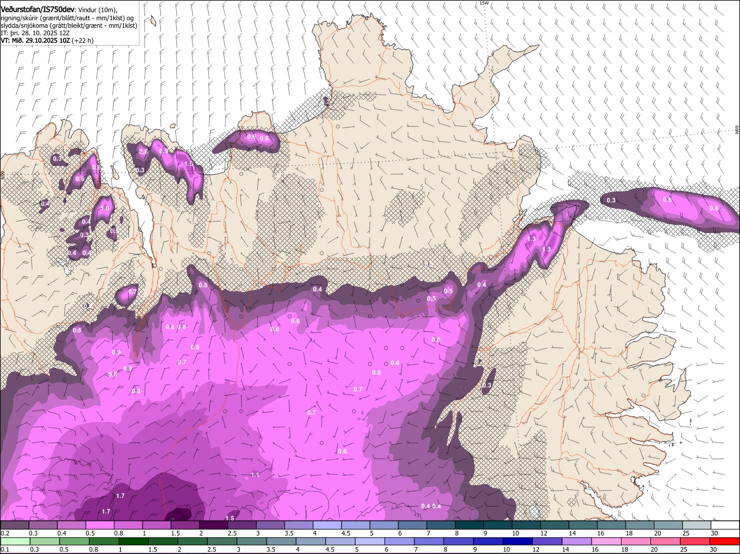The height and width of the screenshot is (554, 740).
Task: Pick the dark green rain swatch labeled 1
Action: (133, 541)
